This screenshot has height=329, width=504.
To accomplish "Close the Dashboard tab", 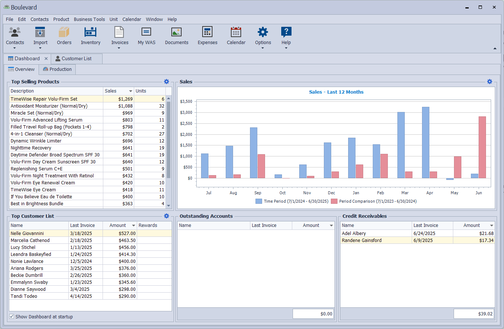I will click(46, 58).
